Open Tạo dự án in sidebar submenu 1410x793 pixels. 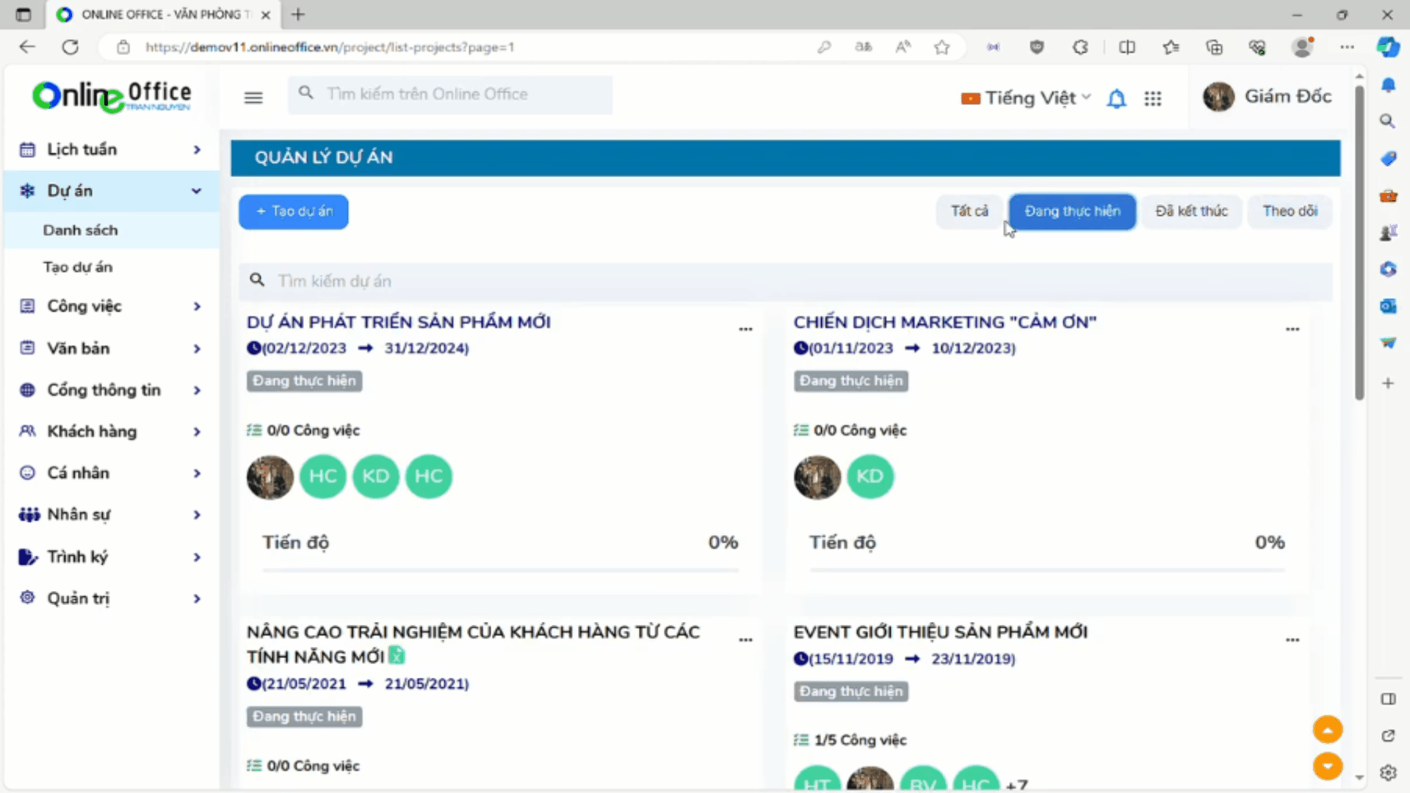coord(78,267)
